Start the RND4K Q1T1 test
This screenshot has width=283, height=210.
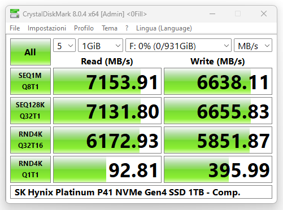(x=31, y=169)
